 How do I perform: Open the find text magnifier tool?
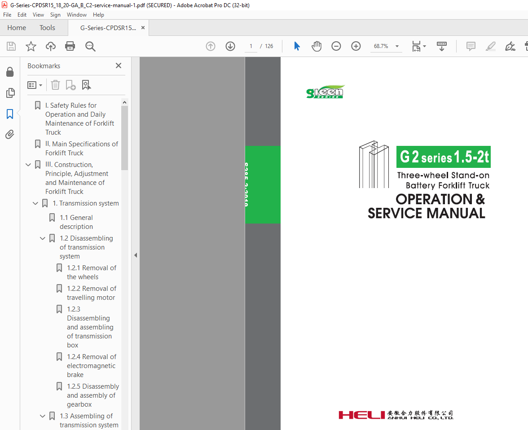point(90,46)
